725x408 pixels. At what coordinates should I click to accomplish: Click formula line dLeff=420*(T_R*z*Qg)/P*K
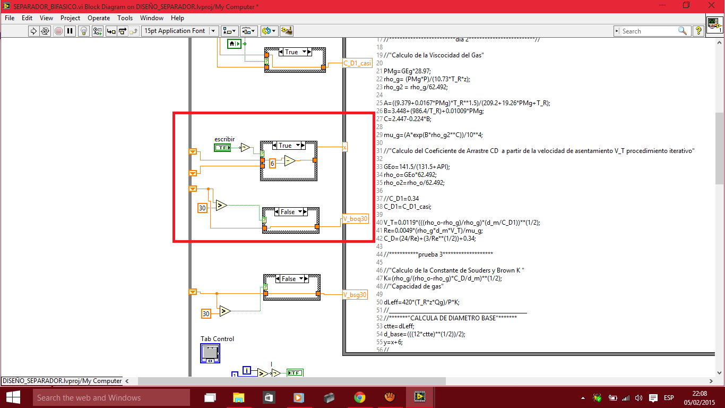tap(421, 302)
